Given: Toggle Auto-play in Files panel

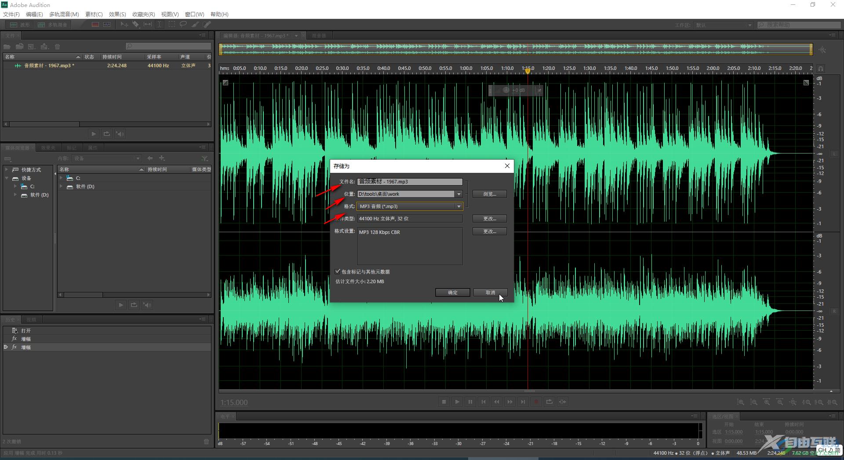Looking at the screenshot, I should tap(120, 134).
